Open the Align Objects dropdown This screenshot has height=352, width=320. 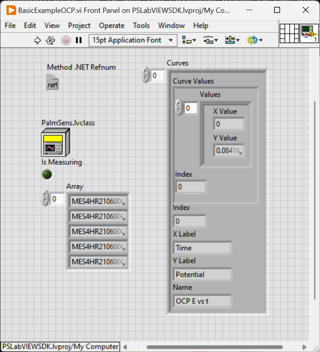pos(189,40)
